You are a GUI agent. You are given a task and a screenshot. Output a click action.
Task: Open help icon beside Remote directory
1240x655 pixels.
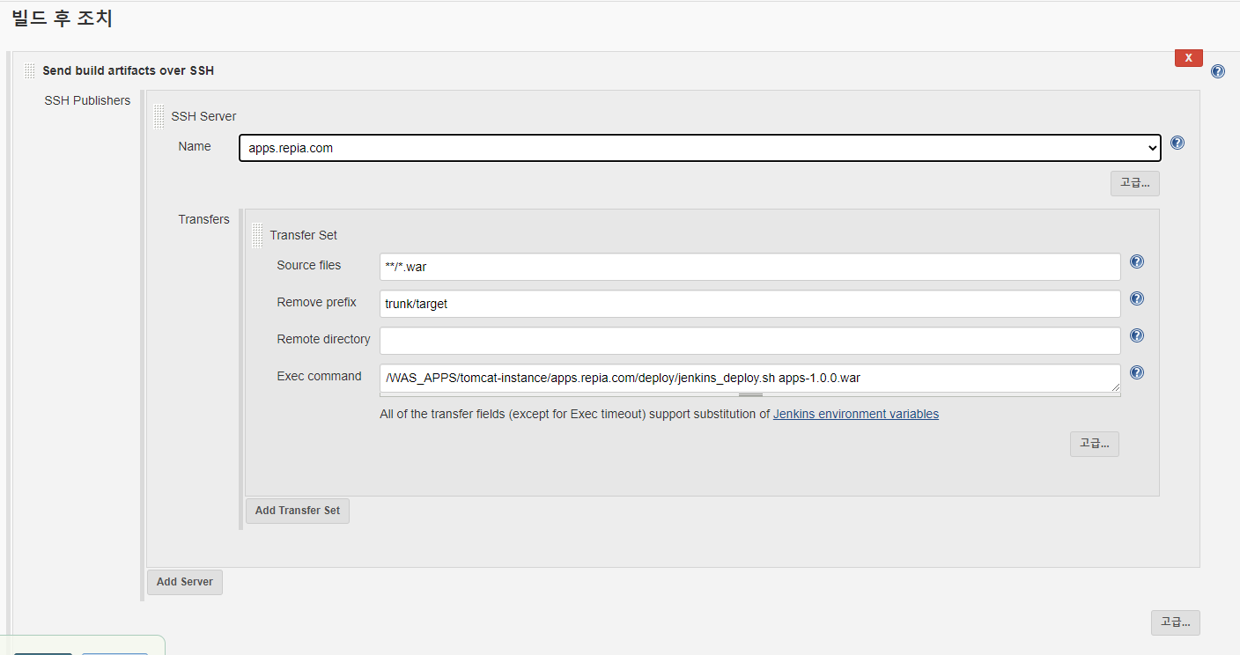pos(1136,335)
